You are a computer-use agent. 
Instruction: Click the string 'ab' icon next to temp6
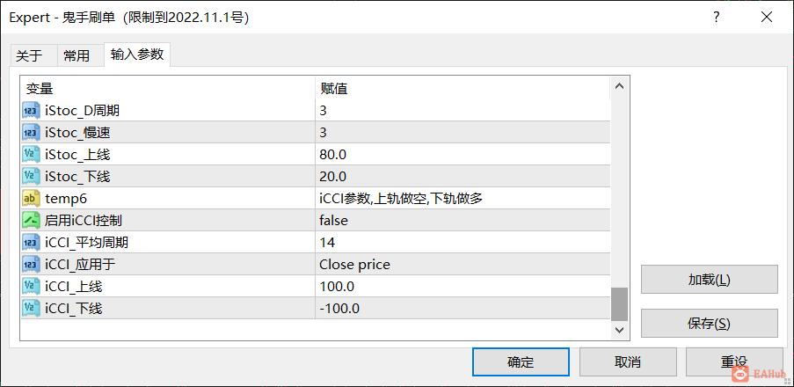(31, 199)
